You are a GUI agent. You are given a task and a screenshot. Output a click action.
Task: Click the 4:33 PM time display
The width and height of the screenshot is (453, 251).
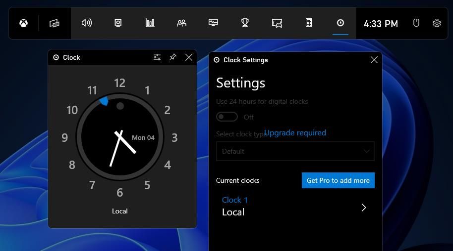(381, 24)
